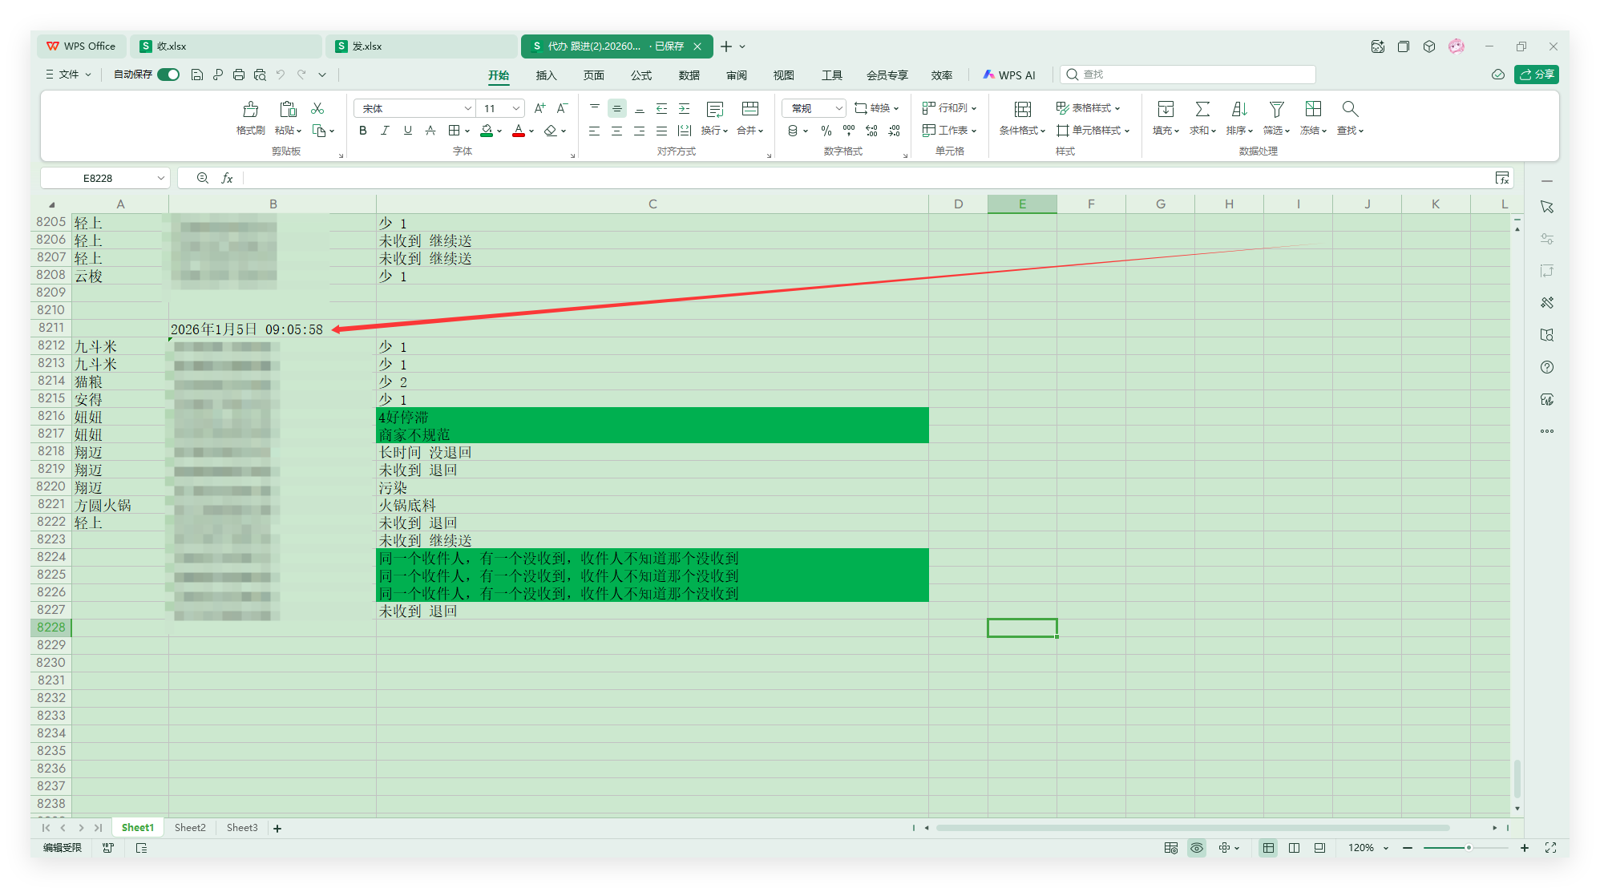Click the cell name box E8228
This screenshot has width=1600, height=888.
(x=98, y=178)
